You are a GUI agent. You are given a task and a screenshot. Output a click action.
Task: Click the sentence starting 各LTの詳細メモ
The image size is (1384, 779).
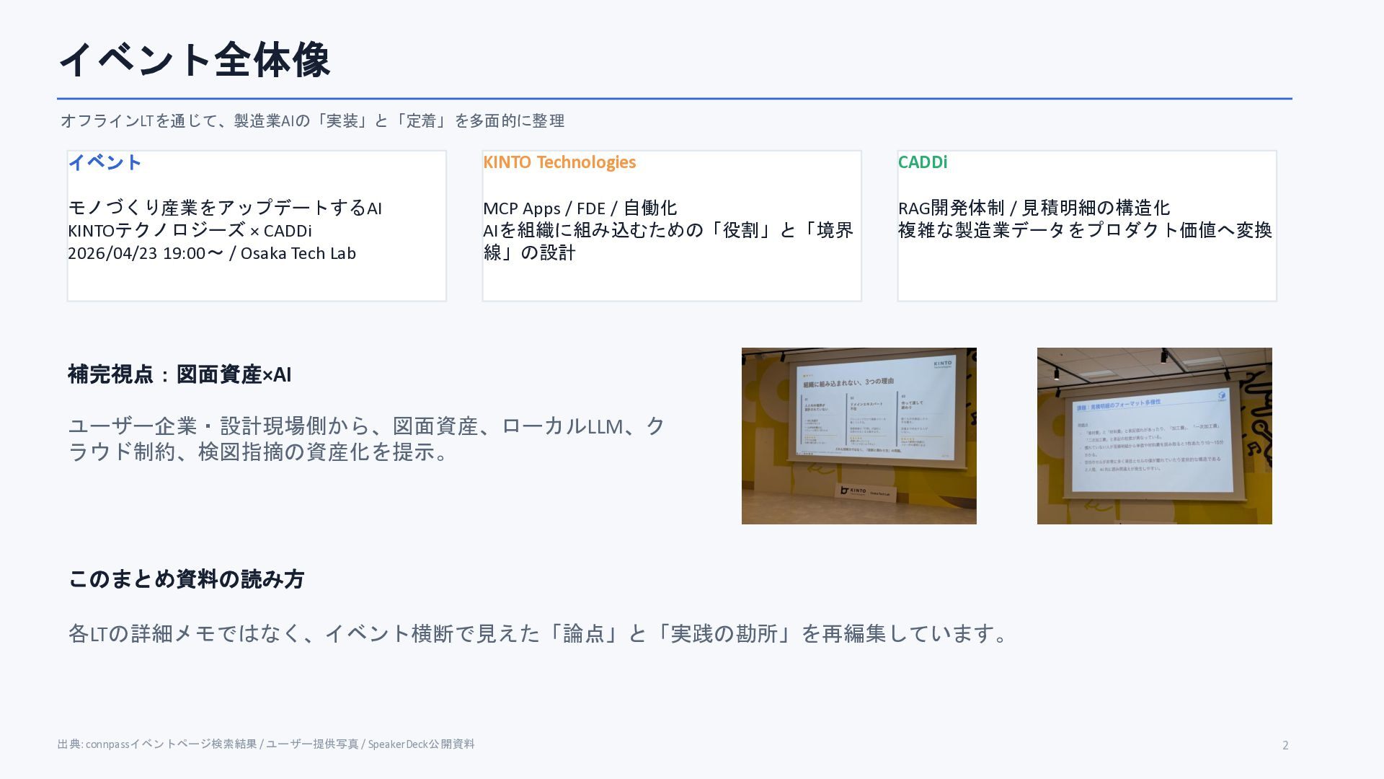tap(538, 633)
